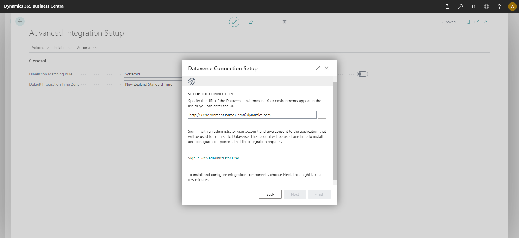This screenshot has width=519, height=238.
Task: Open page in new window icon
Action: (477, 22)
